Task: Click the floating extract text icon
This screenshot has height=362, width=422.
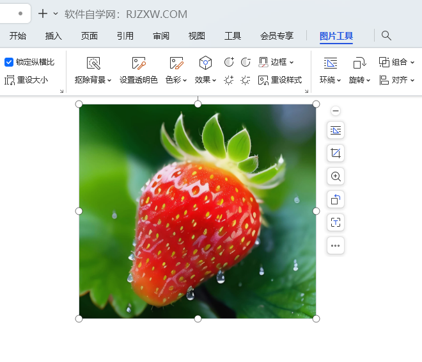Action: coord(336,222)
